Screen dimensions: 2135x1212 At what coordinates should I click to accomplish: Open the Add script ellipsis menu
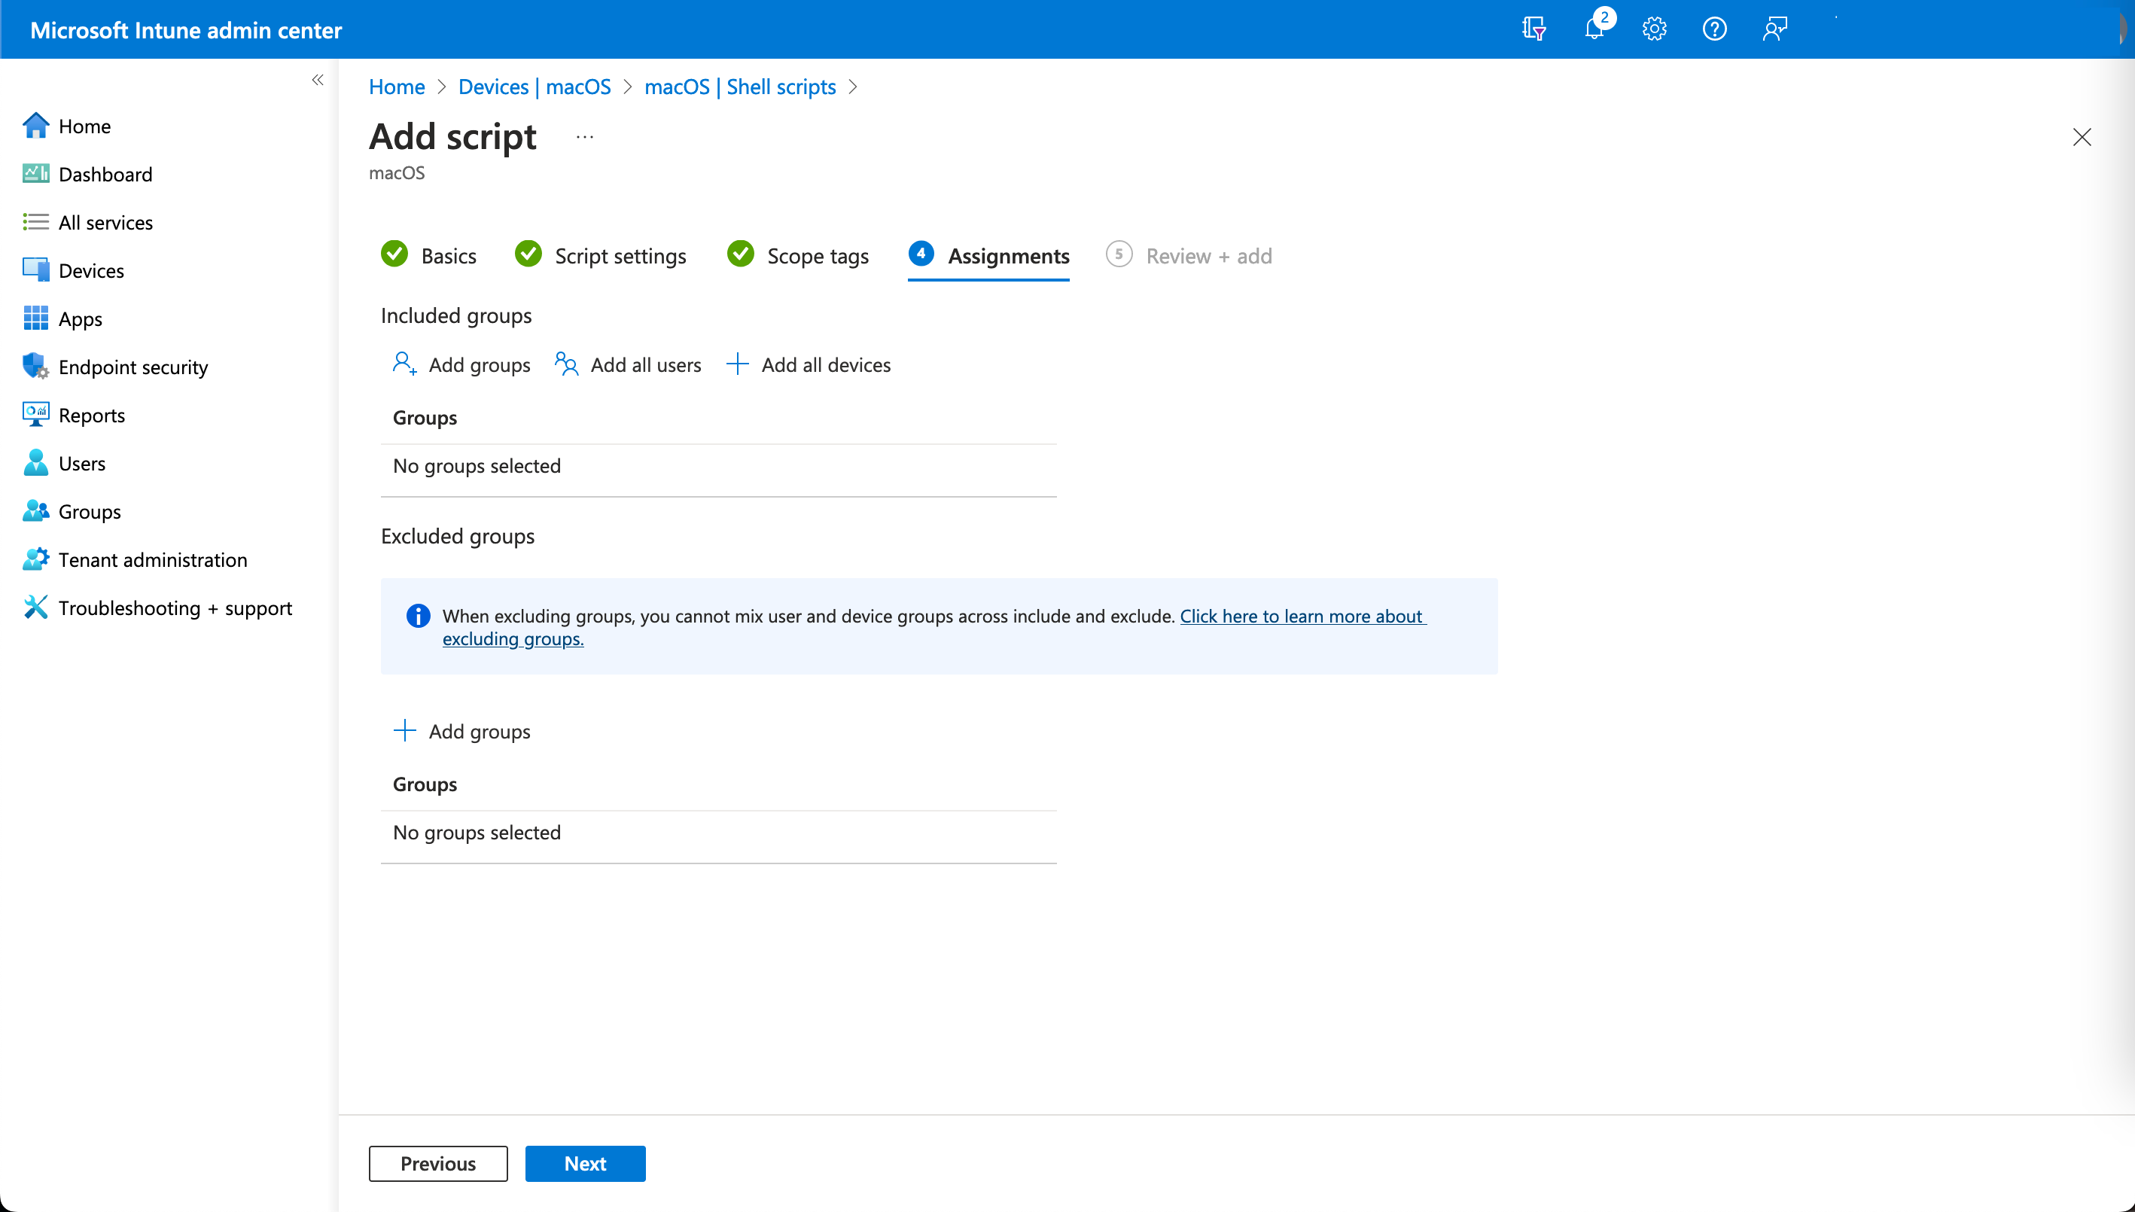tap(584, 137)
